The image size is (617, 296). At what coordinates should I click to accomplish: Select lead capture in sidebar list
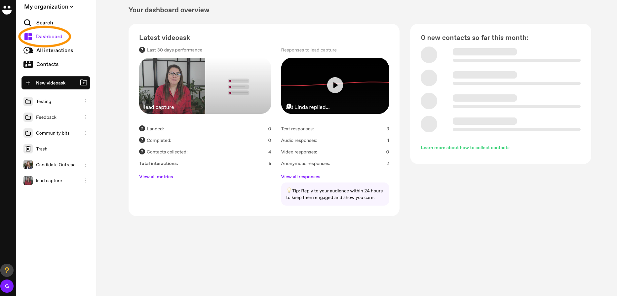pyautogui.click(x=49, y=181)
